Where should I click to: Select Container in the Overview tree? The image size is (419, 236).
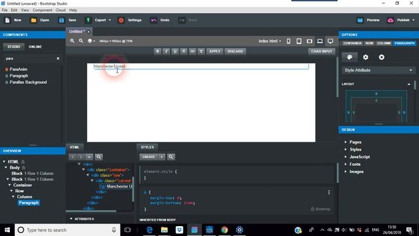click(x=22, y=185)
